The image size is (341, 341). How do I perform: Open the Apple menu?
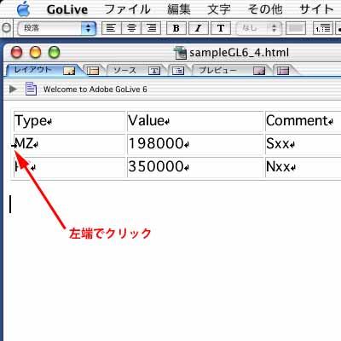(x=24, y=9)
